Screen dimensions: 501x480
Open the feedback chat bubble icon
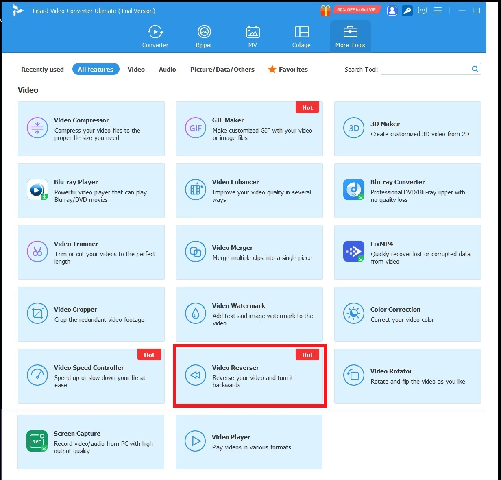point(423,11)
